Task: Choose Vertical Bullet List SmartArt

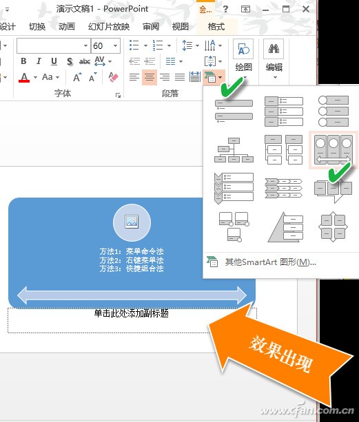Action: click(x=234, y=111)
